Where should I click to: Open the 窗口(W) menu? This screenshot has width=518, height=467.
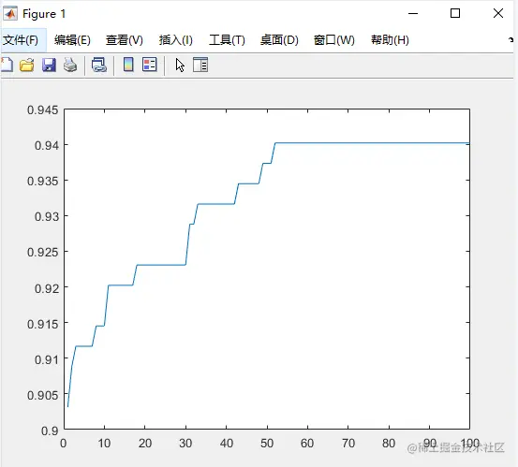334,40
